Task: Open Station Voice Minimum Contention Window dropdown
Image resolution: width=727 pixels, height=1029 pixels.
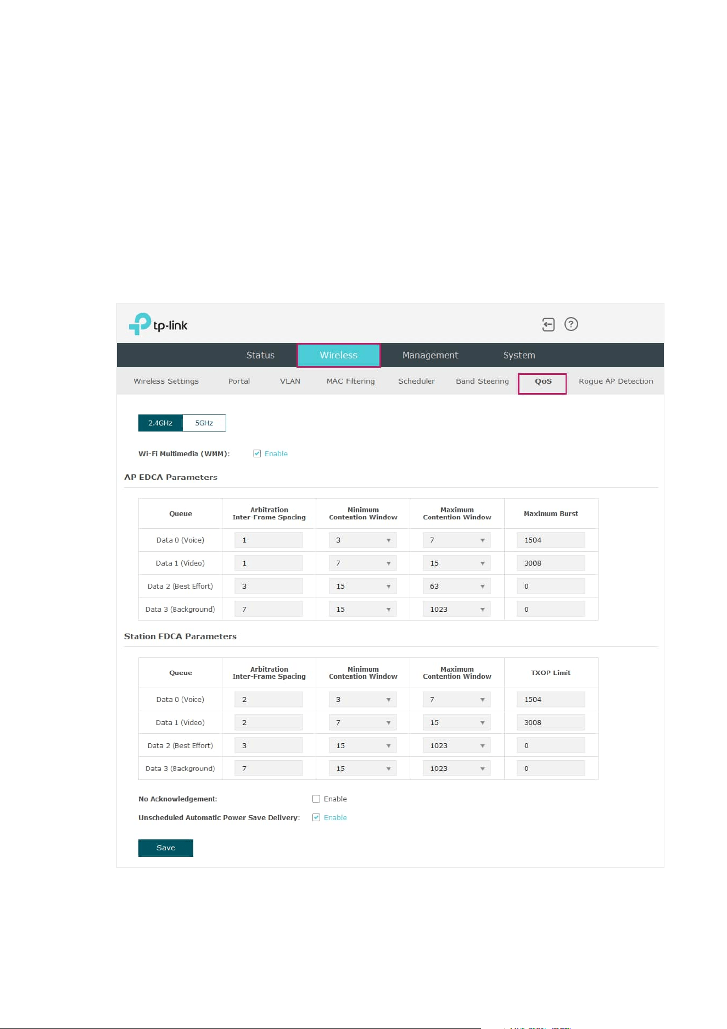Action: pyautogui.click(x=362, y=700)
